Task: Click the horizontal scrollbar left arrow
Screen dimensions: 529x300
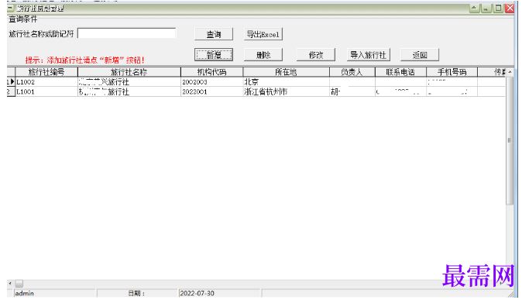Action: pos(10,284)
